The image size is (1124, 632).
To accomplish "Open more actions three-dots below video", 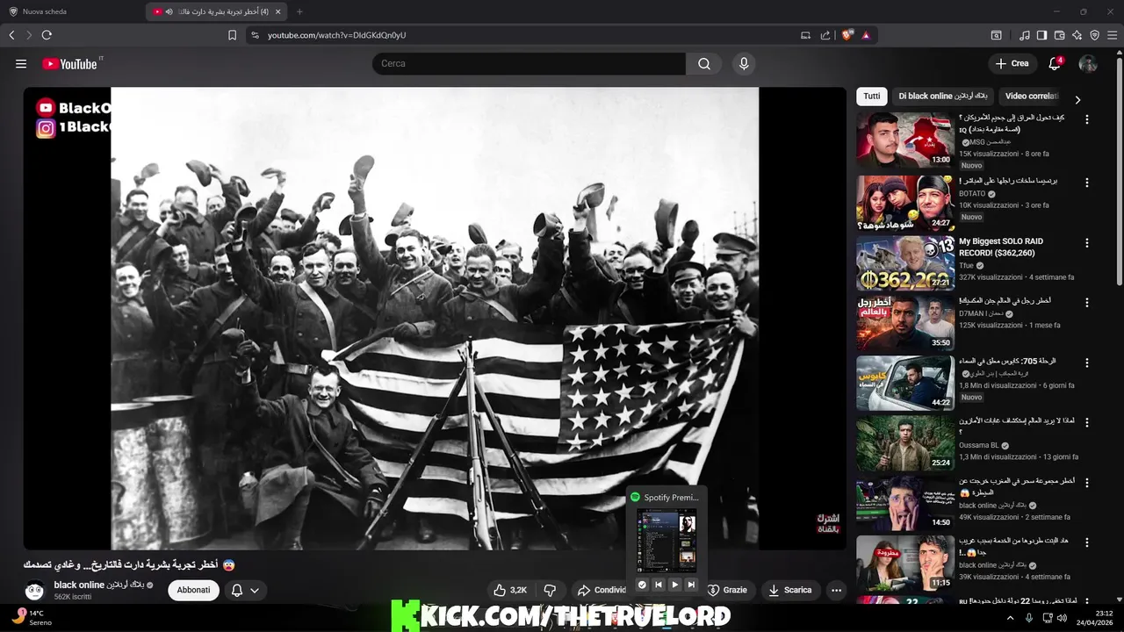I will click(x=836, y=590).
